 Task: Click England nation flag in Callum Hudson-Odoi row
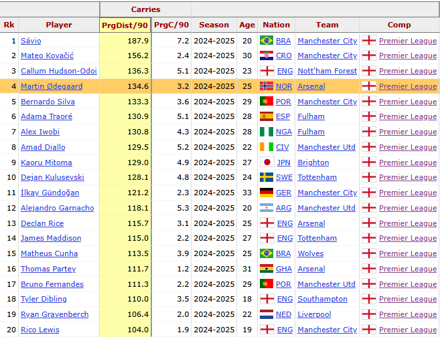[x=267, y=71]
